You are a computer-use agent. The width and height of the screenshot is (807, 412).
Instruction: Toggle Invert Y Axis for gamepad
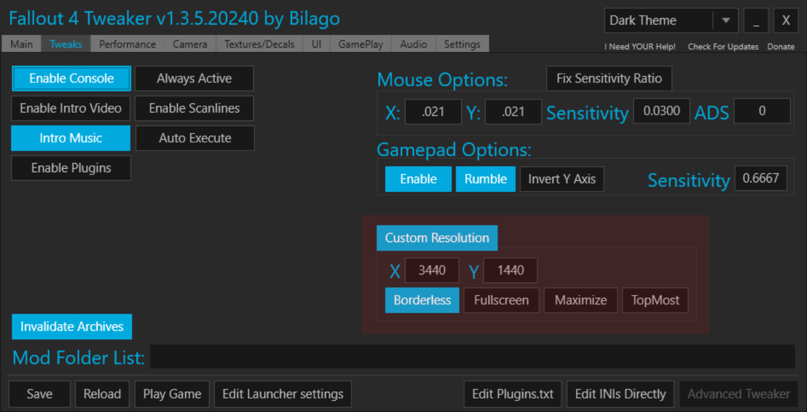point(562,179)
